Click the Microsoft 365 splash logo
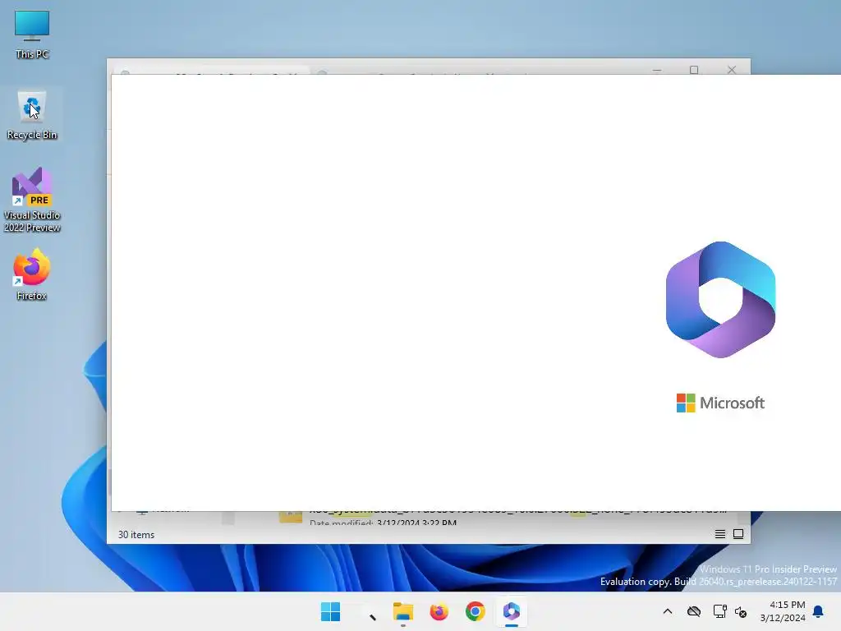 tap(720, 299)
